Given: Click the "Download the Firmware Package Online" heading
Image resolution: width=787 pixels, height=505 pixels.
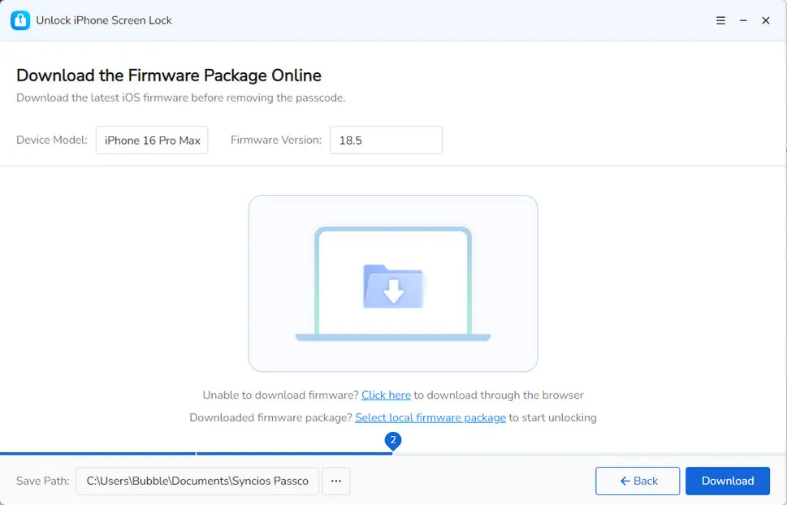Looking at the screenshot, I should click(x=169, y=76).
